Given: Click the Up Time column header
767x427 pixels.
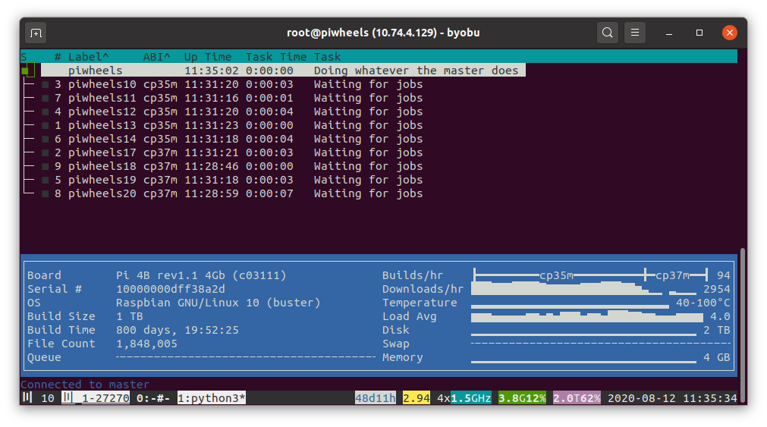Looking at the screenshot, I should 208,57.
